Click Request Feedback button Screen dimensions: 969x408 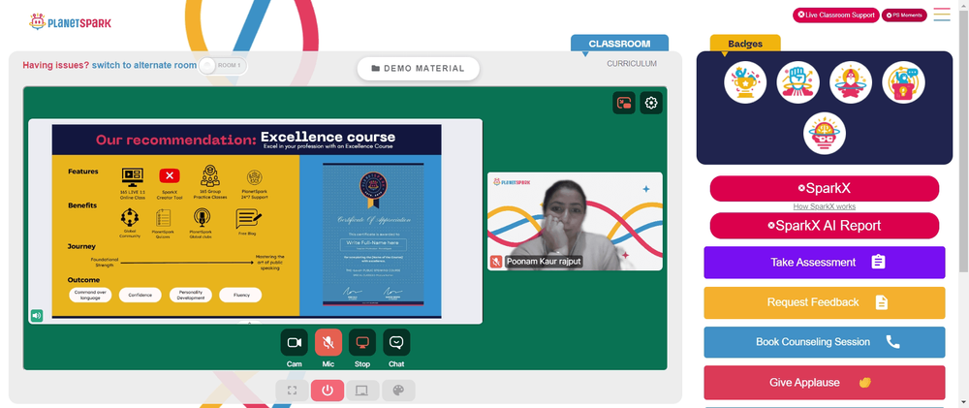pos(825,302)
